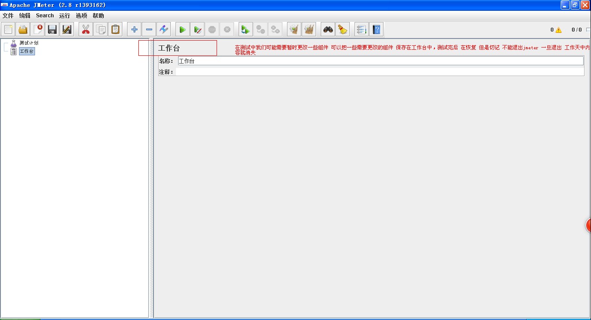The width and height of the screenshot is (591, 320).
Task: Click the yellow warning triangle error indicator
Action: tap(559, 30)
